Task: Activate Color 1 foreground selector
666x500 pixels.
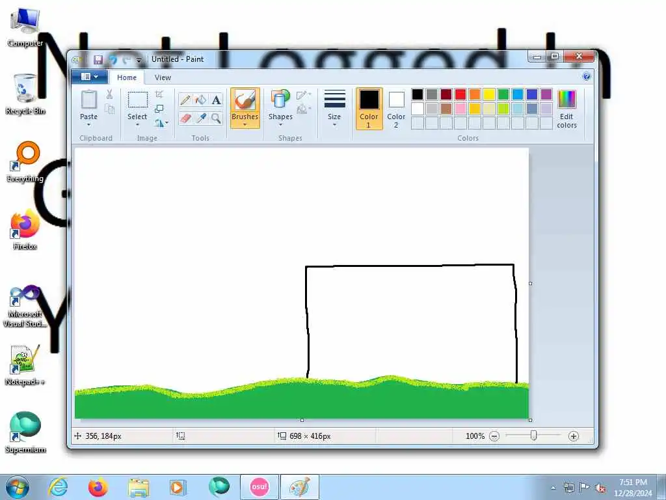Action: [x=369, y=109]
